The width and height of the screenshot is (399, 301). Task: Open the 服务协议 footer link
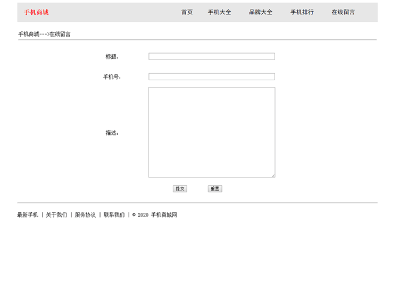(85, 215)
